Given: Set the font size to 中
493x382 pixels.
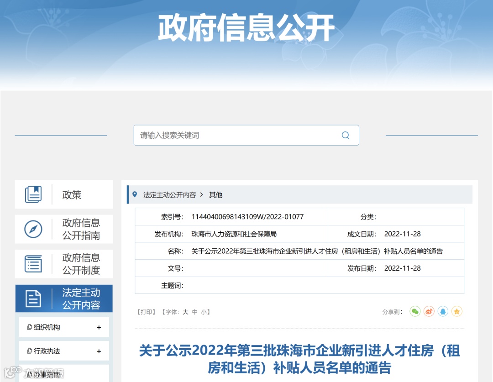Looking at the screenshot, I should tap(195, 312).
